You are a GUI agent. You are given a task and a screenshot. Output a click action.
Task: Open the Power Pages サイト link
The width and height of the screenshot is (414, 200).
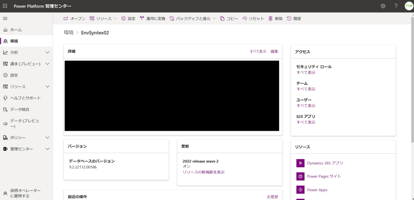324,176
